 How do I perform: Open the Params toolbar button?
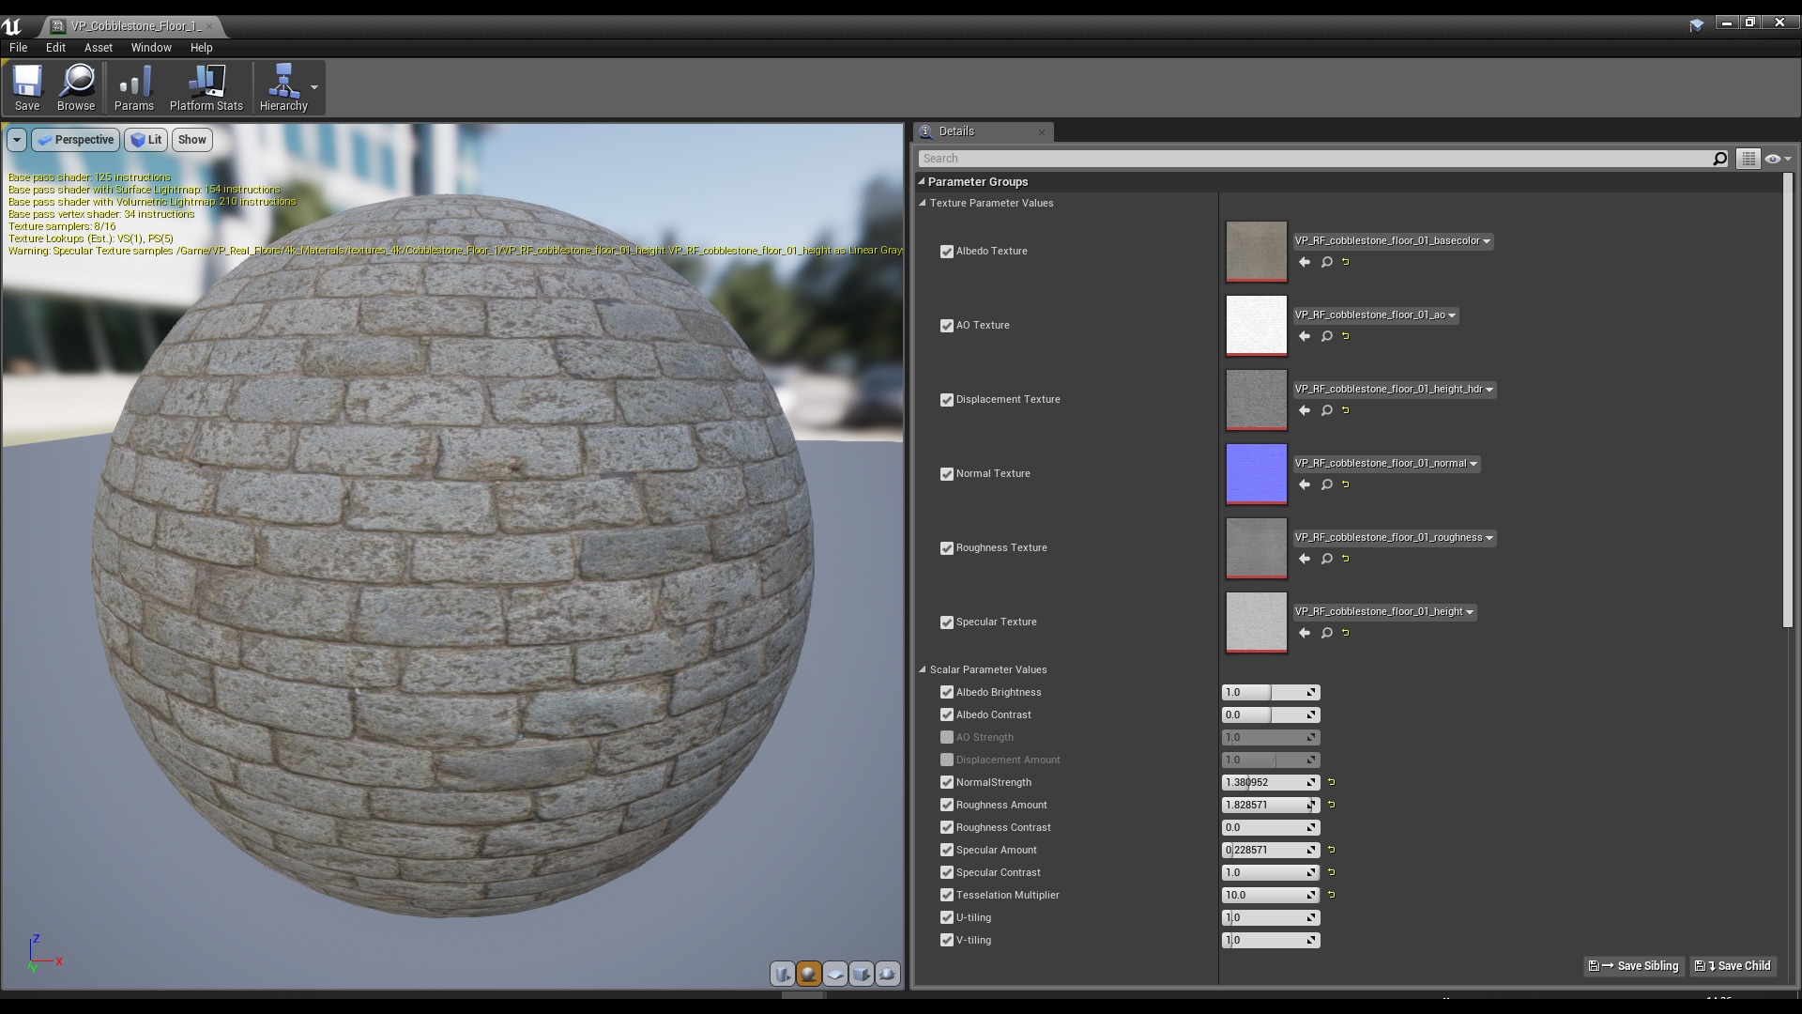tap(133, 87)
